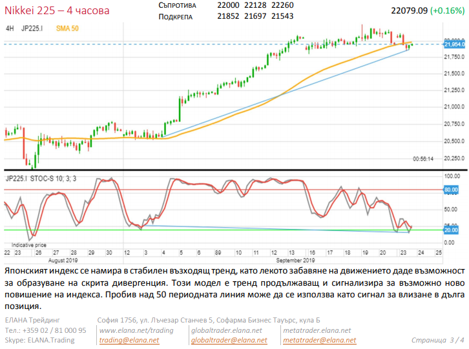The height and width of the screenshot is (349, 469).
Task: Click the www.elana.net/trading web address
Action: pos(136,330)
